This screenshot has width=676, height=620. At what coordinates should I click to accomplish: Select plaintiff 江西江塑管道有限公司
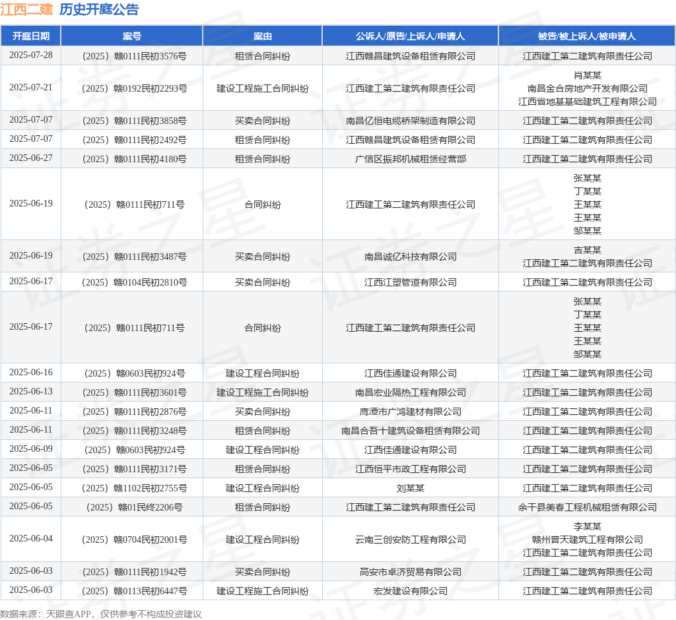411,282
